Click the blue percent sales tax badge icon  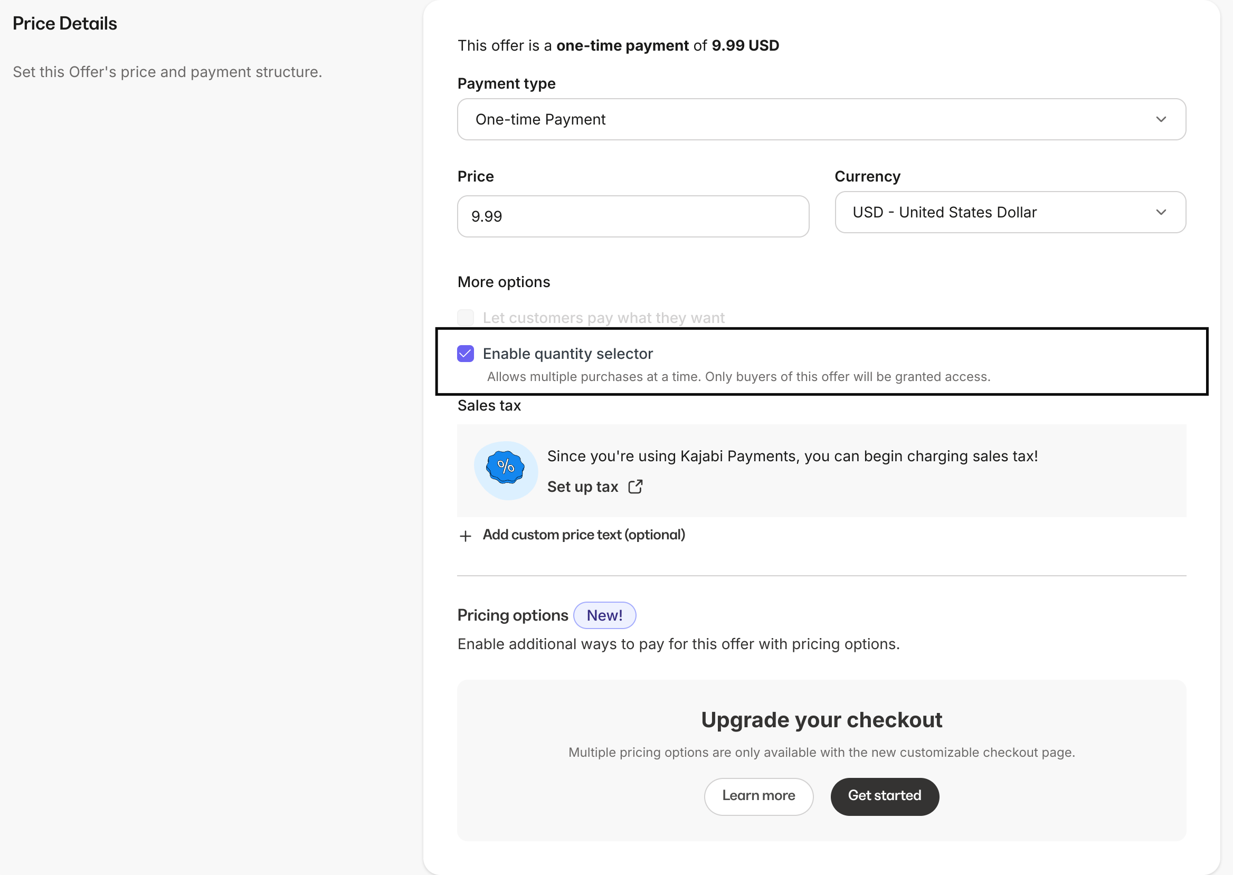coord(505,468)
